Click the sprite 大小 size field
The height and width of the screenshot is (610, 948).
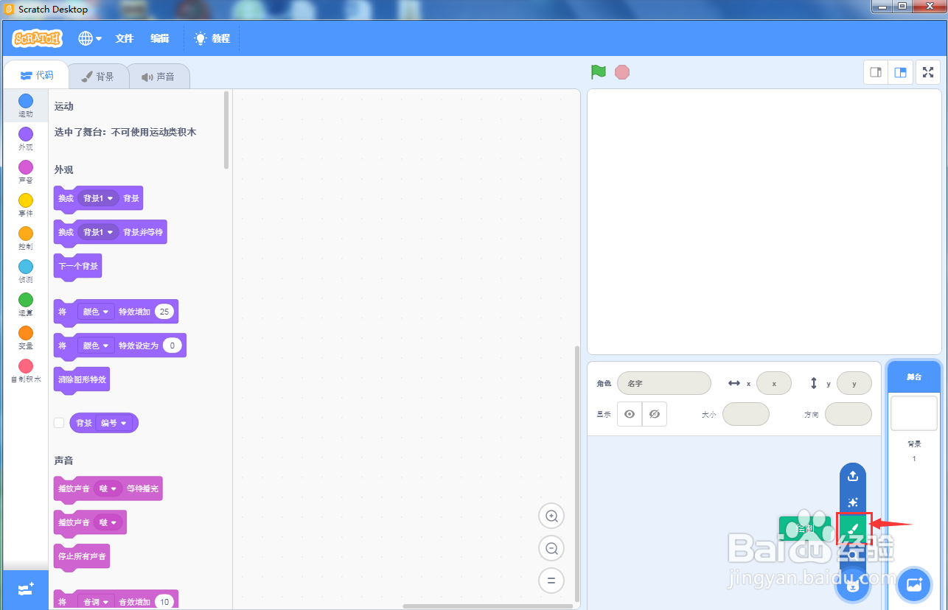(x=746, y=414)
